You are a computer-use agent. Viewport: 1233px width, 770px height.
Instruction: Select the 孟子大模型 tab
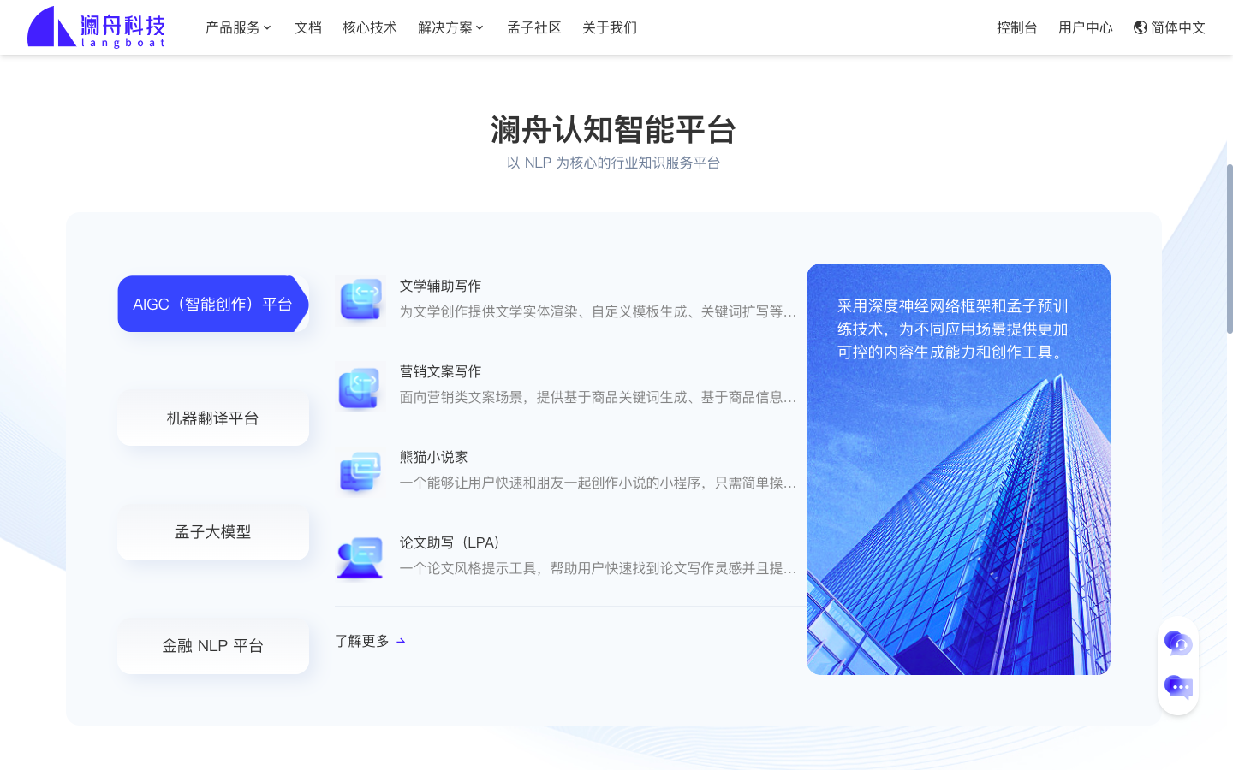pyautogui.click(x=213, y=531)
